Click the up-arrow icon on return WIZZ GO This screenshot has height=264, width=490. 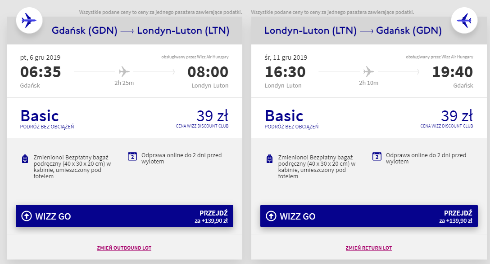click(271, 216)
